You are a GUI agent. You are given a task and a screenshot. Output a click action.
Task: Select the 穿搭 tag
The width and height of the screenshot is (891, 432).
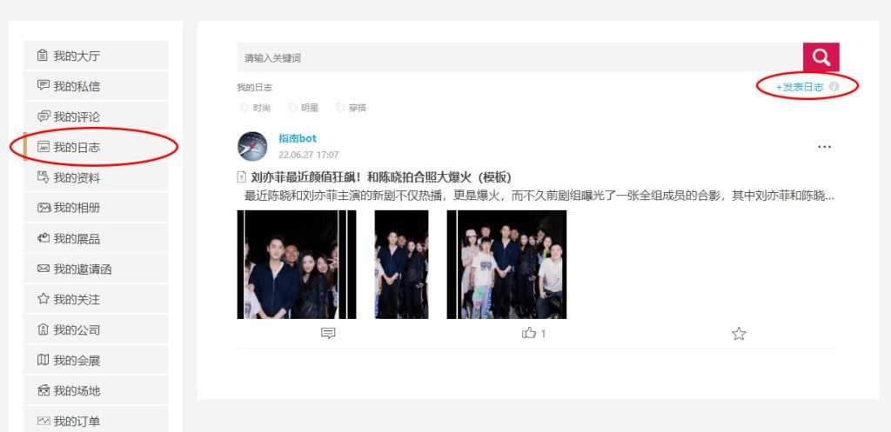point(352,108)
